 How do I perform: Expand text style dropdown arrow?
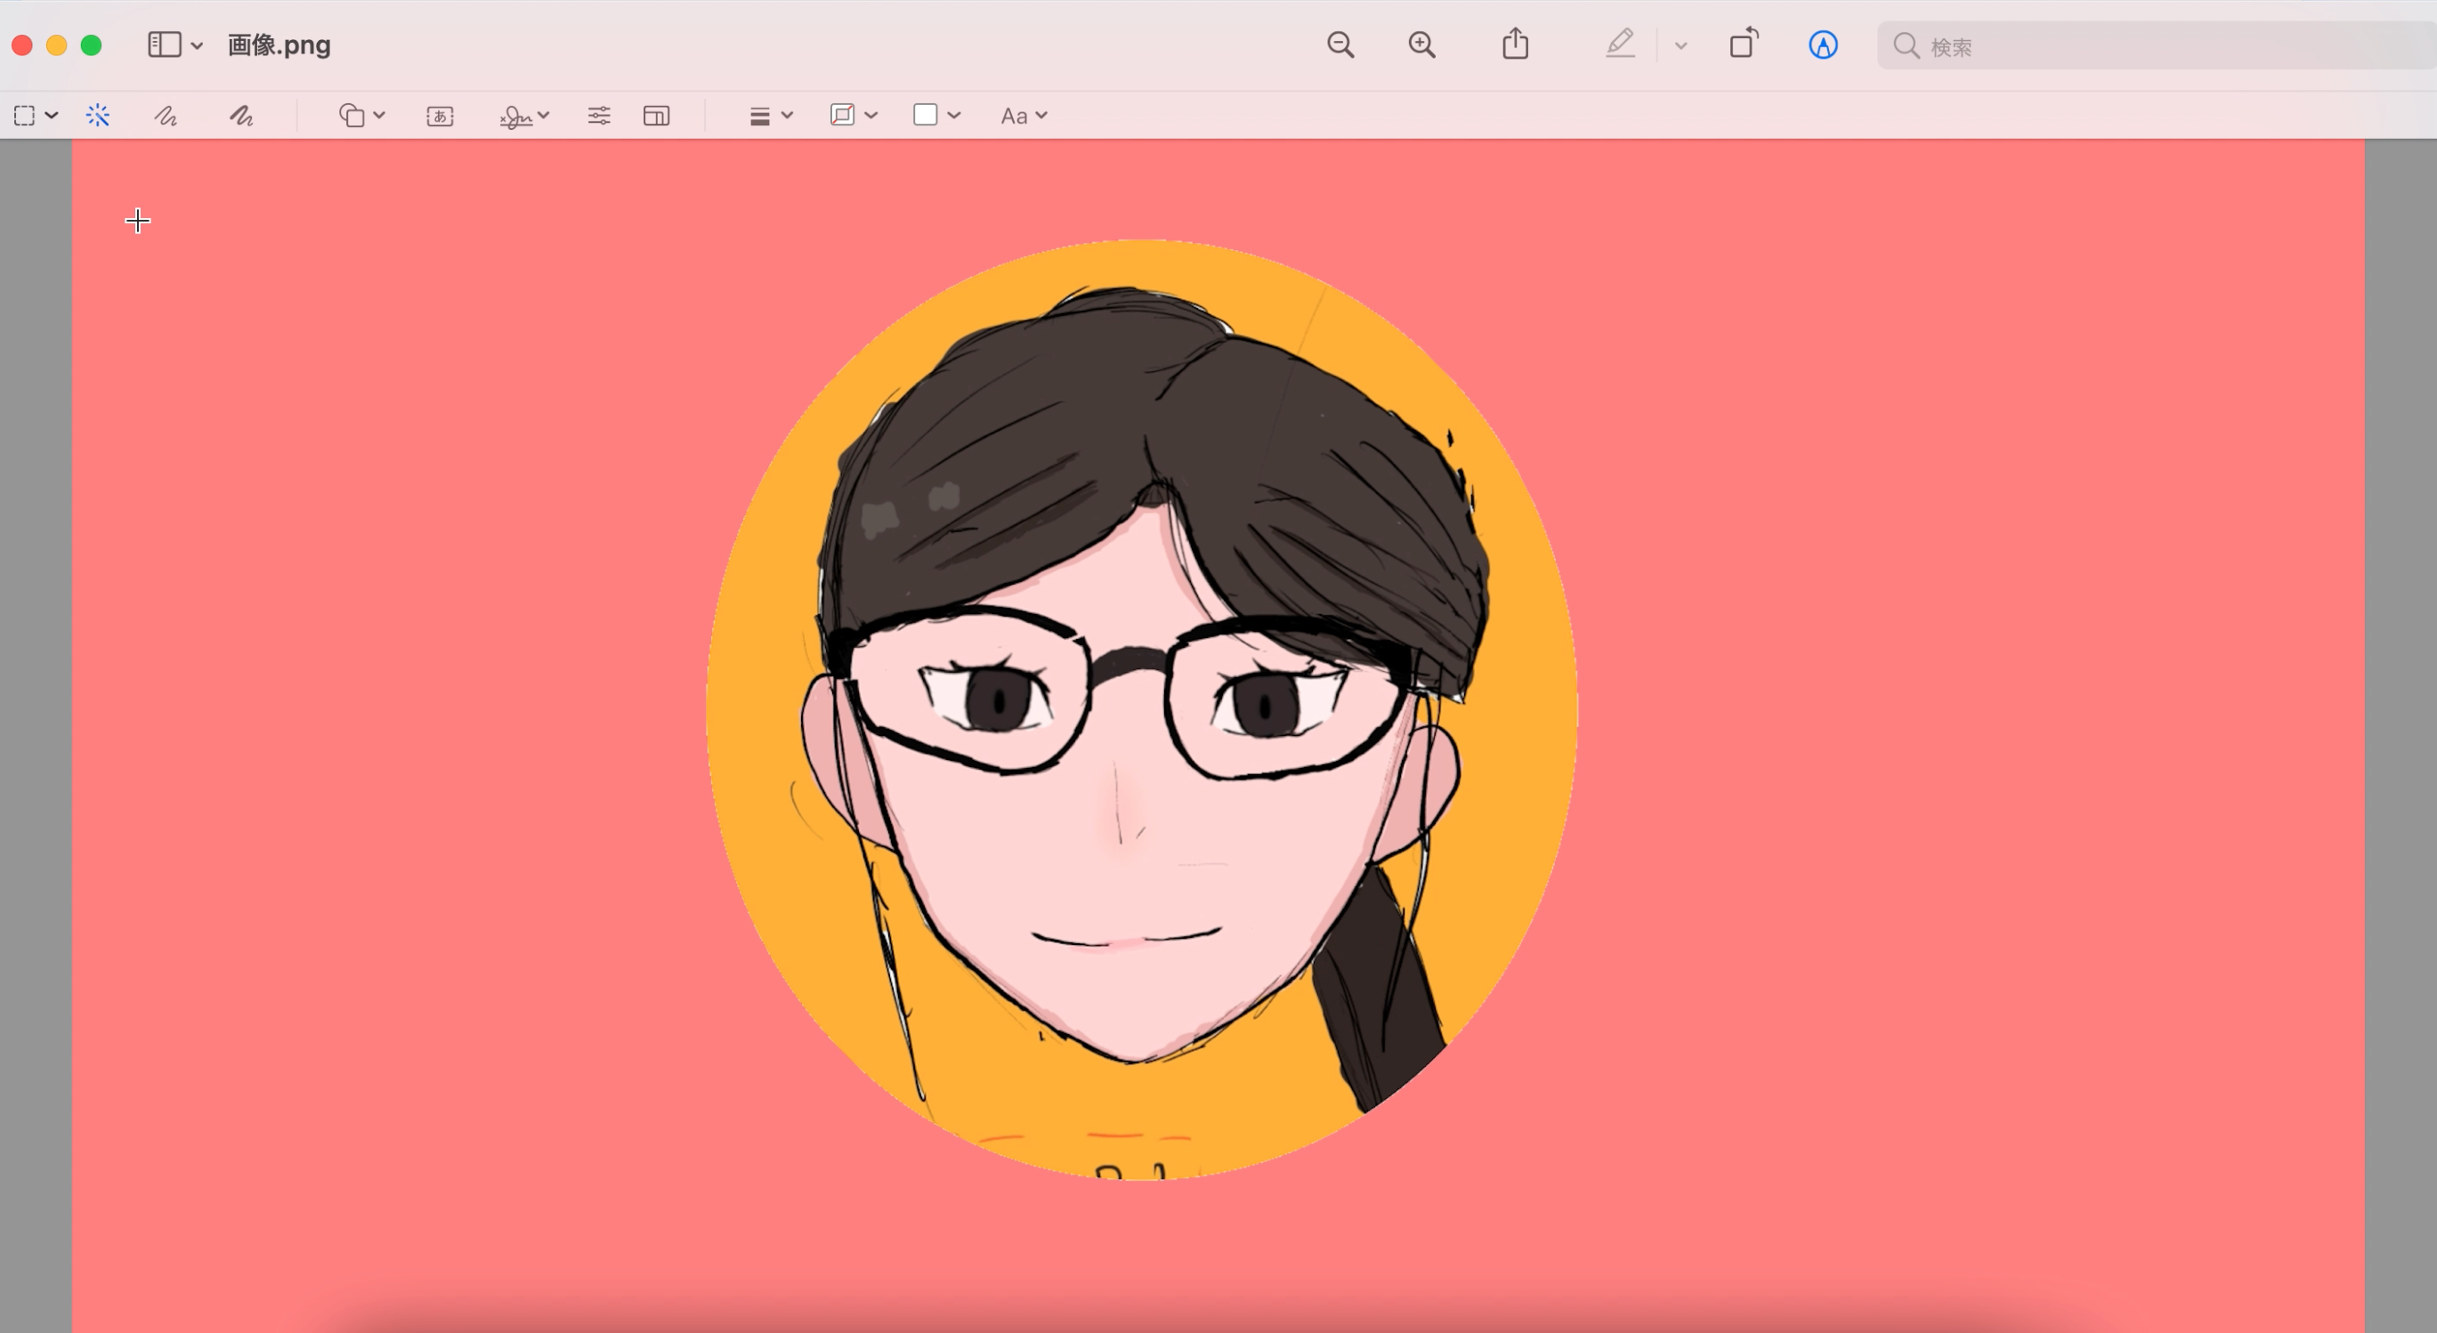[x=1041, y=116]
